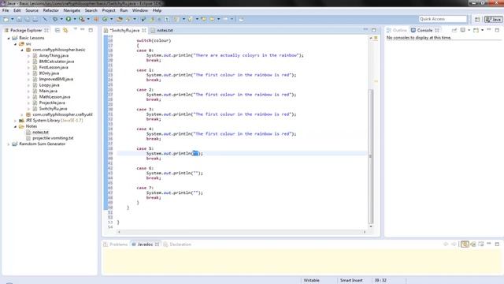The image size is (504, 284).
Task: Select MathLesson.java in Package Explorer
Action: [x=54, y=97]
